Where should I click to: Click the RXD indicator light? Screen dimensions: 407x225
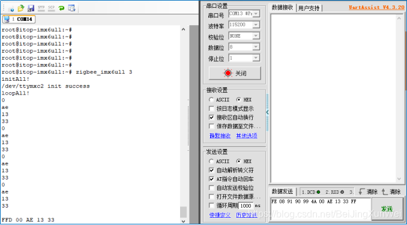pyautogui.click(x=342, y=192)
